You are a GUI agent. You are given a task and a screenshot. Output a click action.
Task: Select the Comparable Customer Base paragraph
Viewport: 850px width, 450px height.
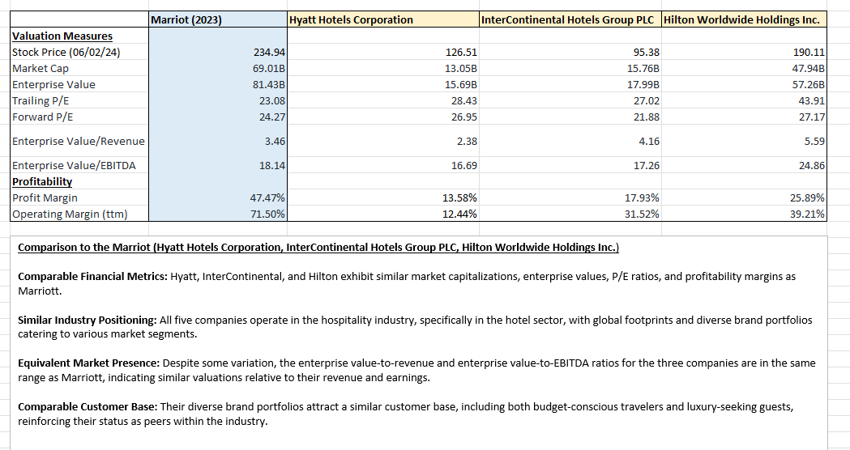tap(405, 414)
